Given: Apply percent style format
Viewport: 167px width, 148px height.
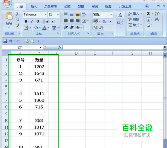Looking at the screenshot, I should 104,21.
